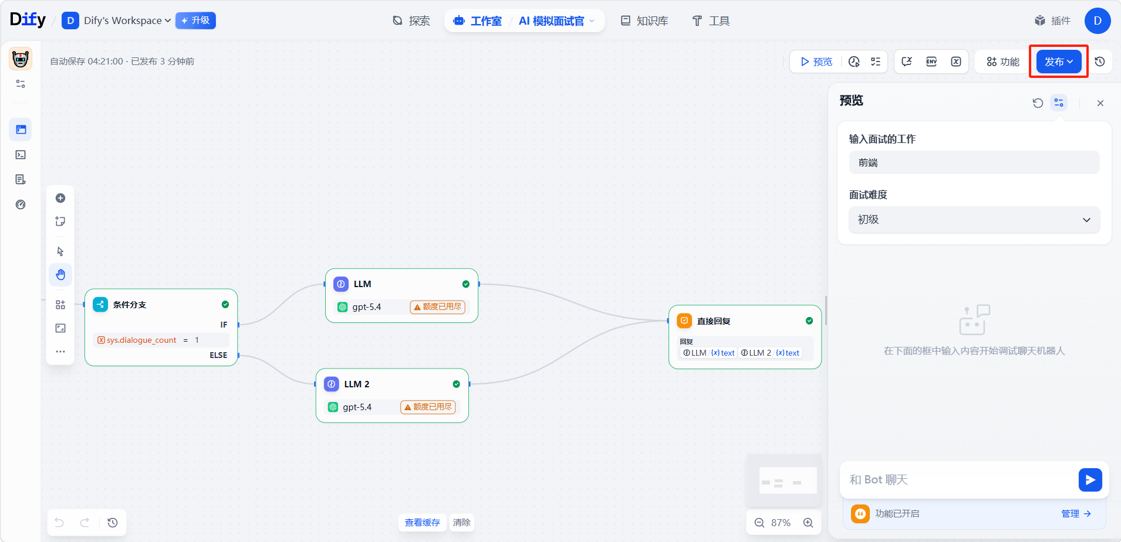
Task: Click the 查看缓存 button
Action: (x=422, y=523)
